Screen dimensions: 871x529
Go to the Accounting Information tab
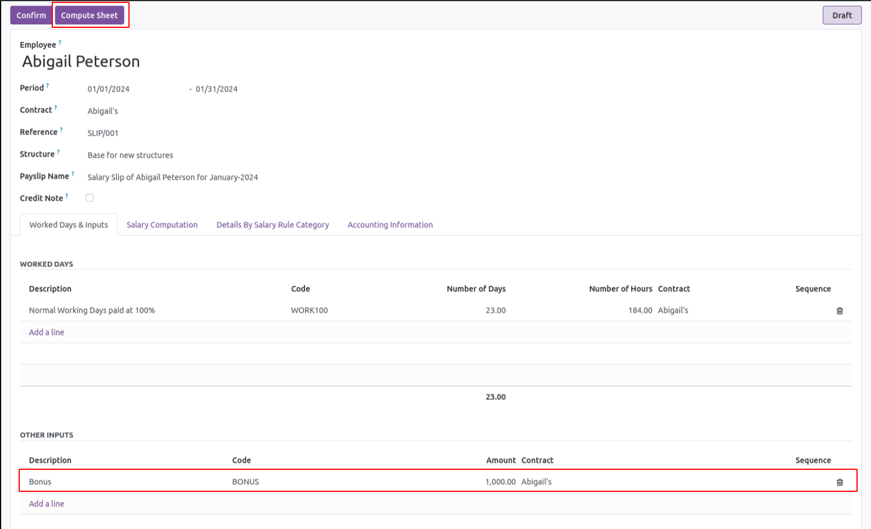[390, 225]
